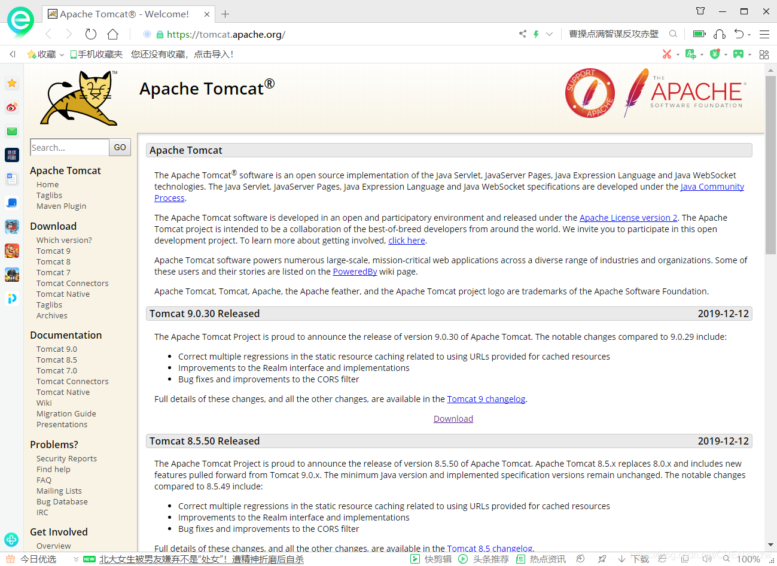Go back with the back arrow
Screen dimensions: 777x566
point(48,34)
